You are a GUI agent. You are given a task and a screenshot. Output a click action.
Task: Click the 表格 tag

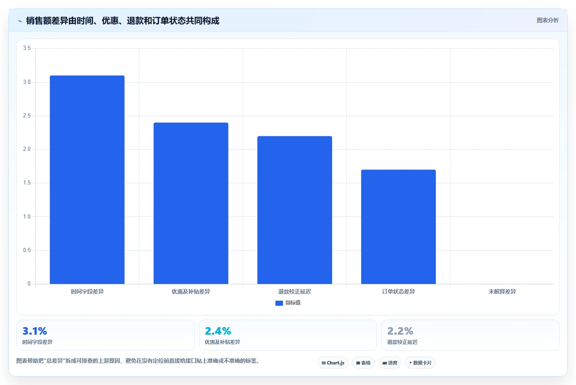click(x=363, y=363)
